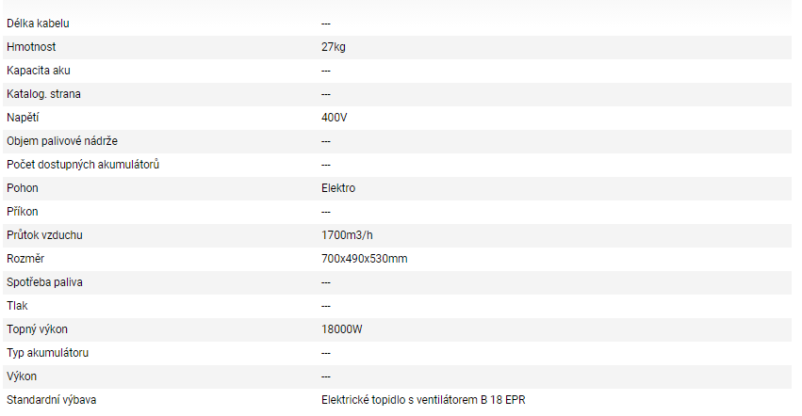
Task: Select the 700x490x530mm dimension value
Action: click(x=365, y=258)
